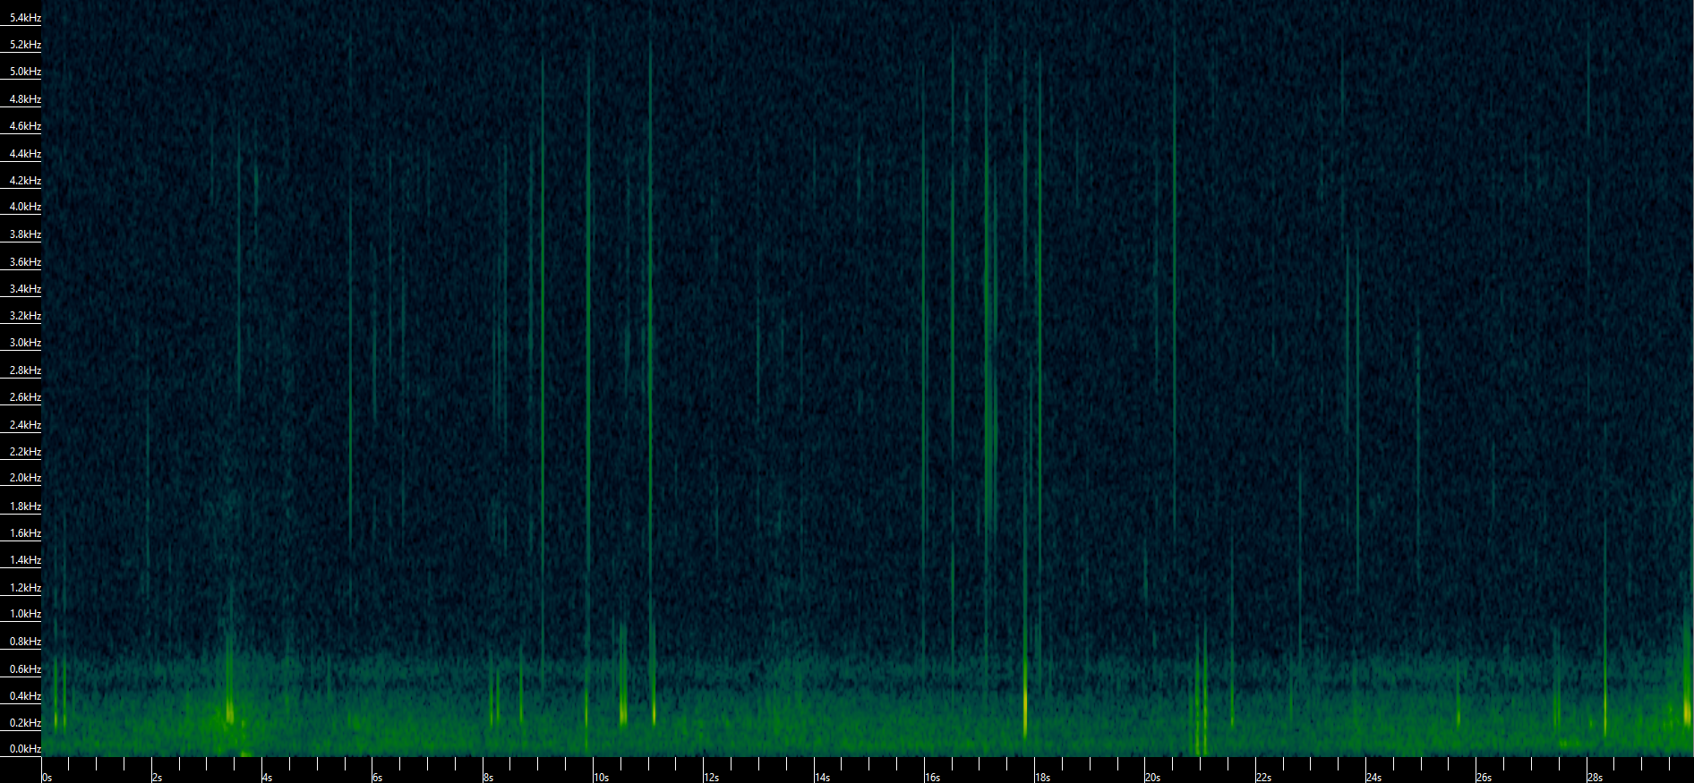This screenshot has width=1694, height=783.
Task: Click the 0.4kHz frequency axis label
Action: tap(25, 696)
